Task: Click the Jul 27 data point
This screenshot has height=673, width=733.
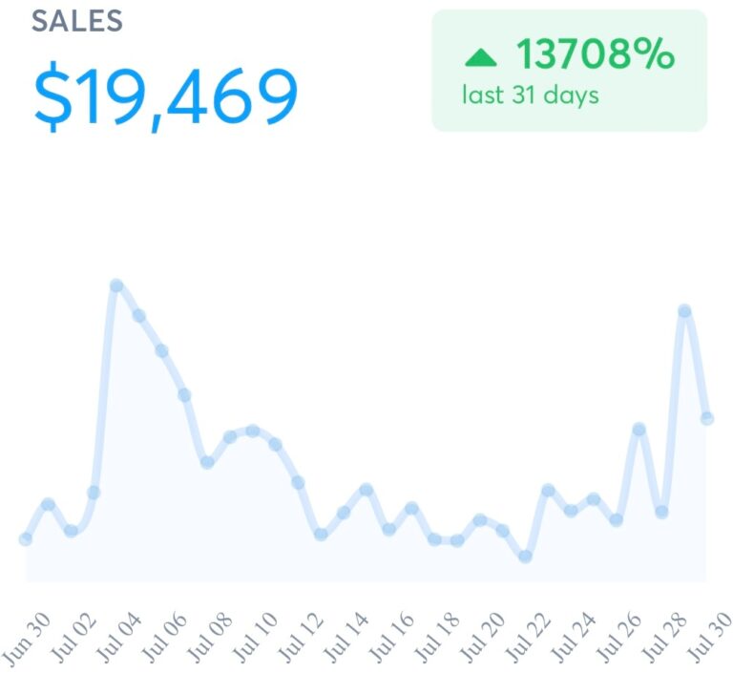Action: click(639, 430)
